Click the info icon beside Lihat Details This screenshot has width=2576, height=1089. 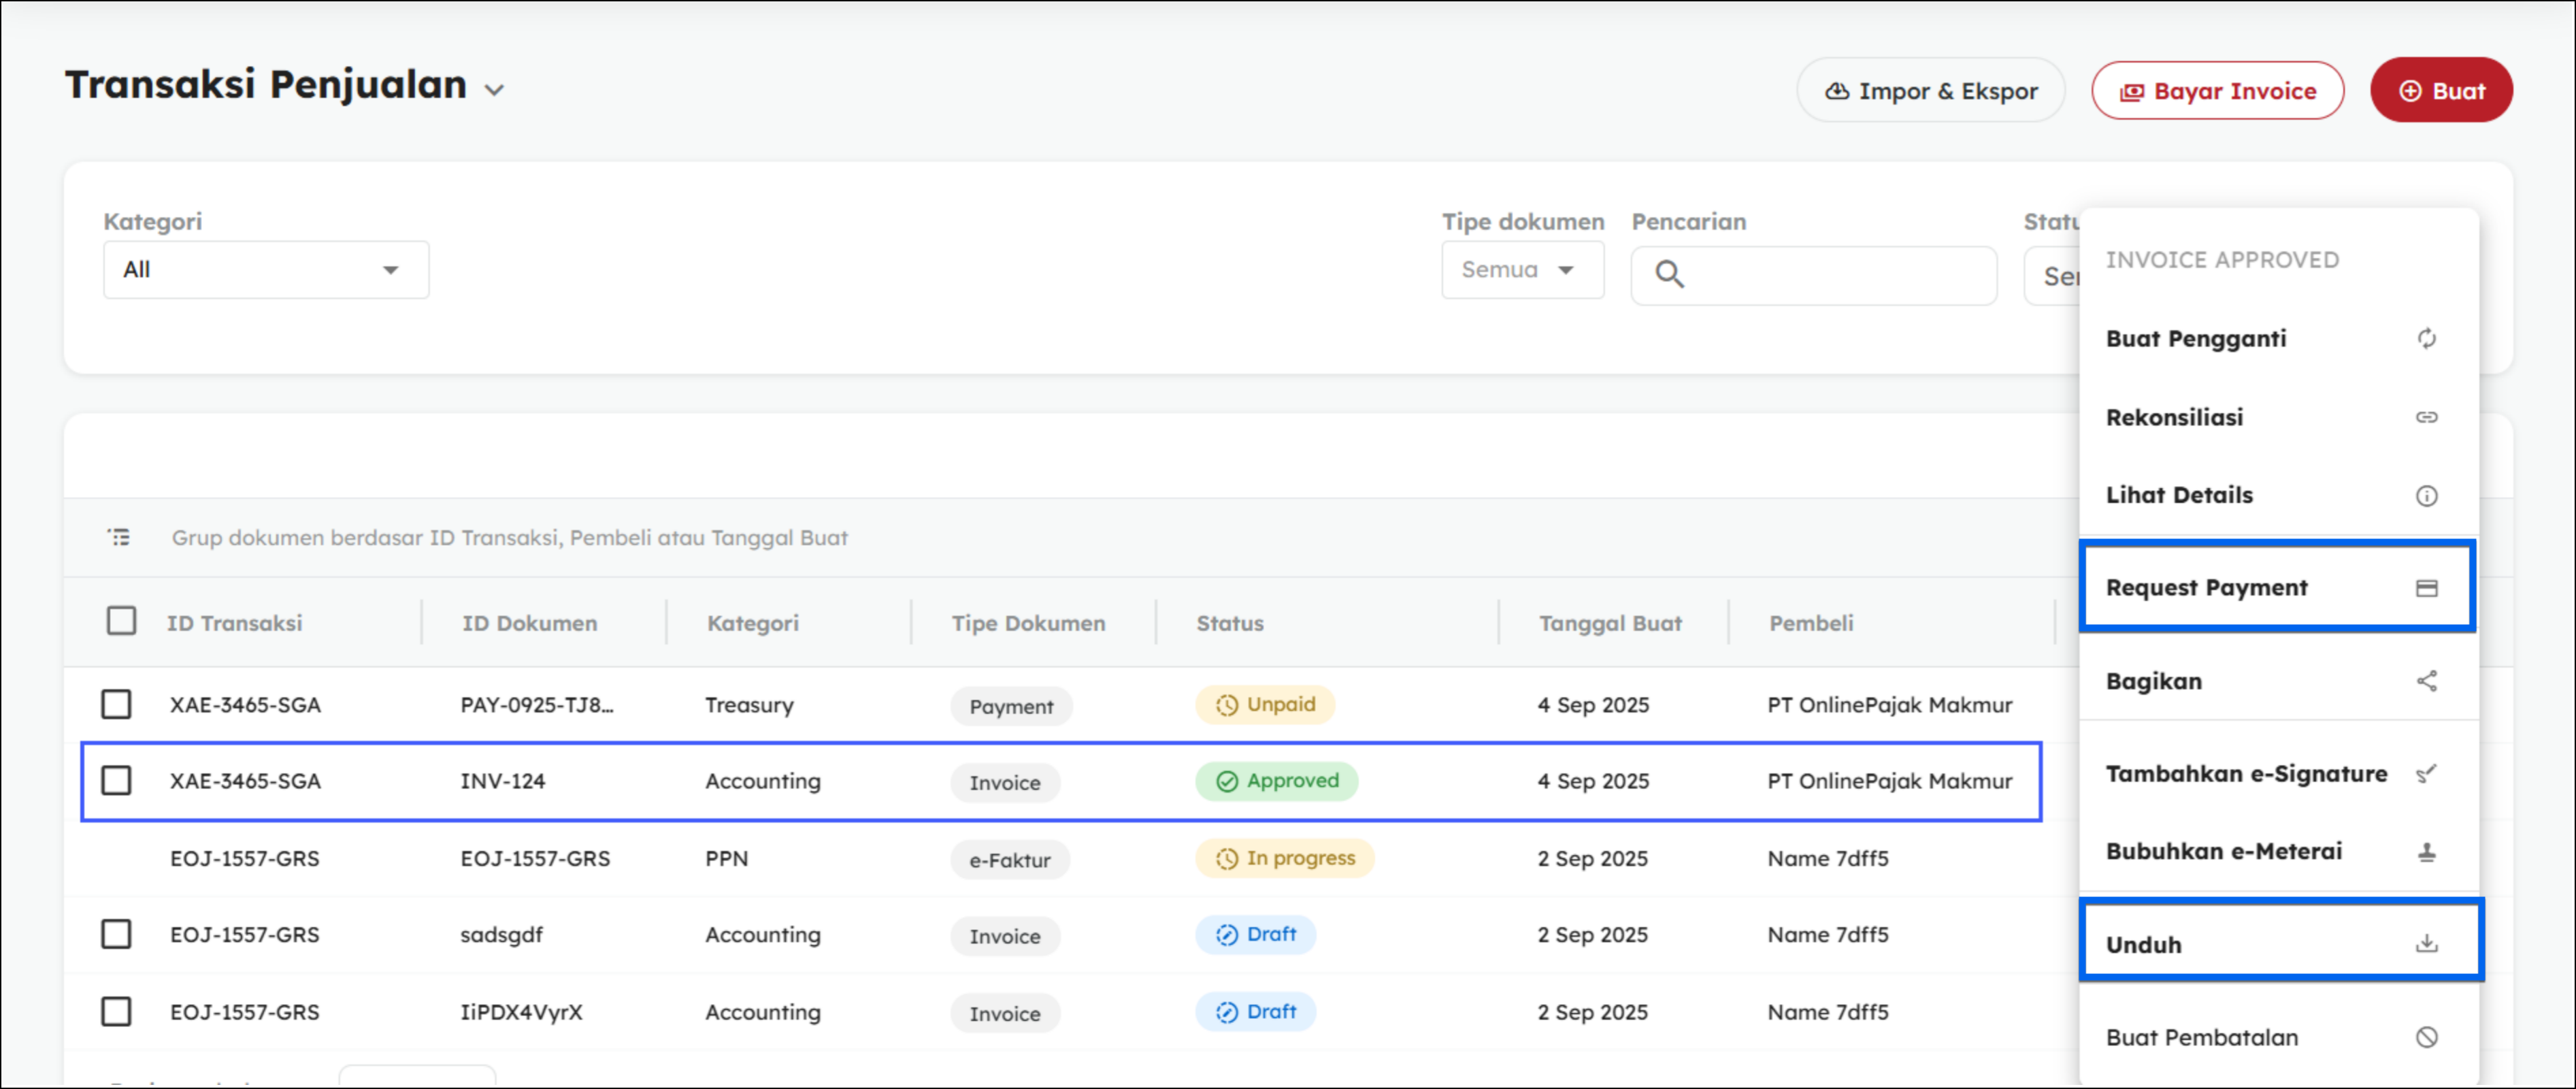click(x=2426, y=496)
